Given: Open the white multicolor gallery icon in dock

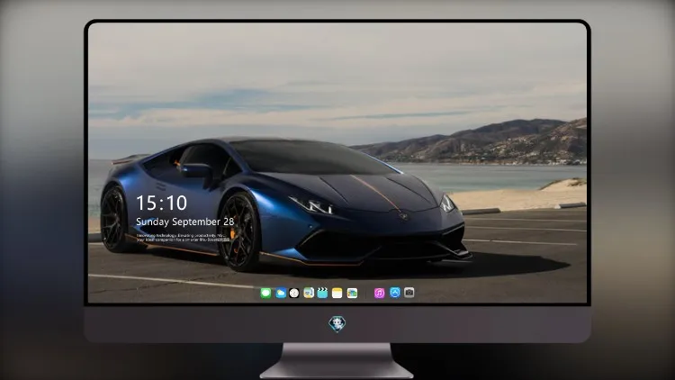Looking at the screenshot, I should [352, 294].
